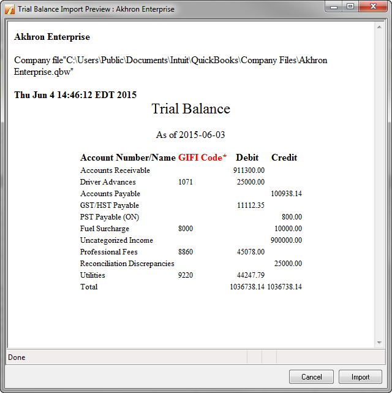This screenshot has height=393, width=392.
Task: Click the credit value 10000.00
Action: point(288,229)
